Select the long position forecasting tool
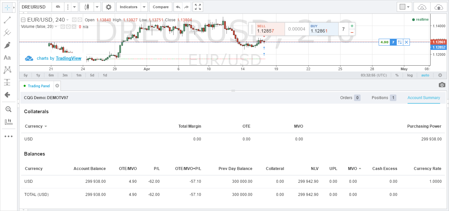Image resolution: width=449 pixels, height=211 pixels. tap(7, 82)
